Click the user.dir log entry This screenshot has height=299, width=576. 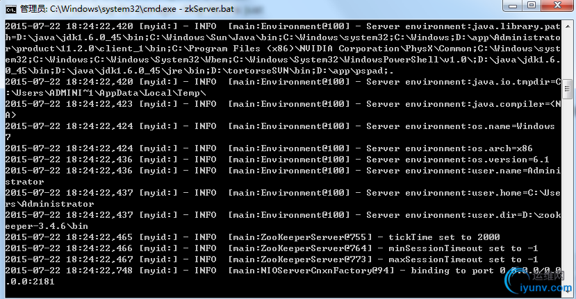click(283, 215)
